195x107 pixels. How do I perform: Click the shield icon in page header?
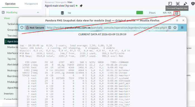coord(193,4)
